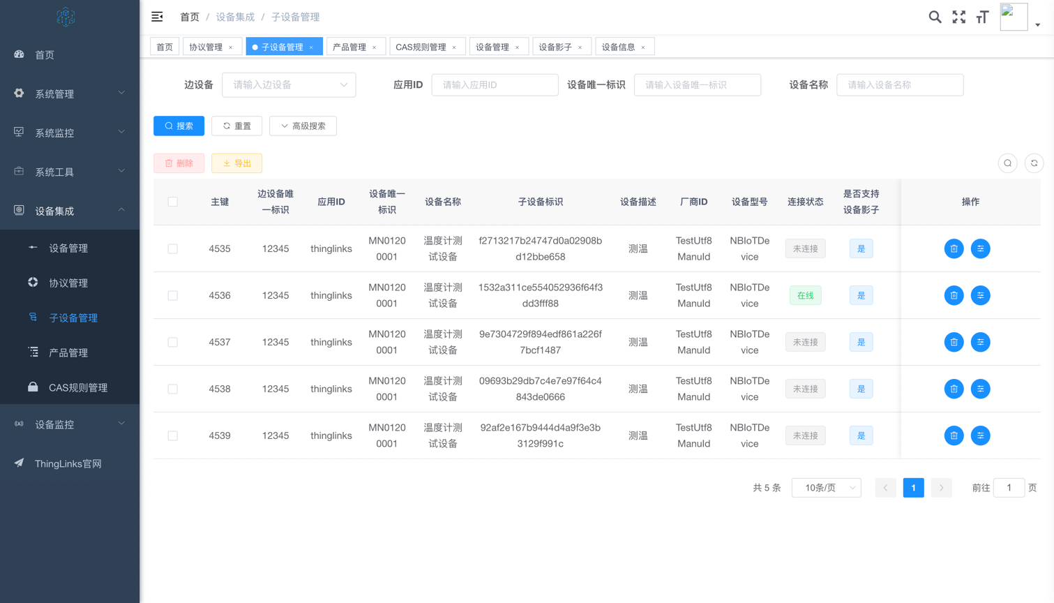Refresh the table with the reload icon
The height and width of the screenshot is (603, 1054).
click(x=1034, y=163)
